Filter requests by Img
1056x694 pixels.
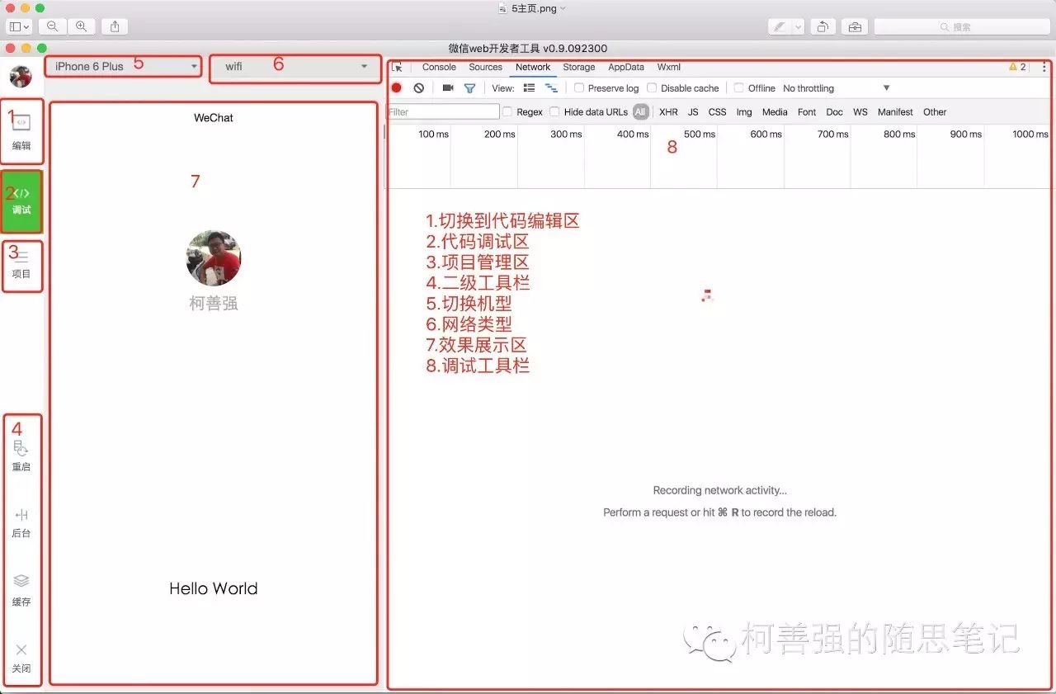pos(744,112)
